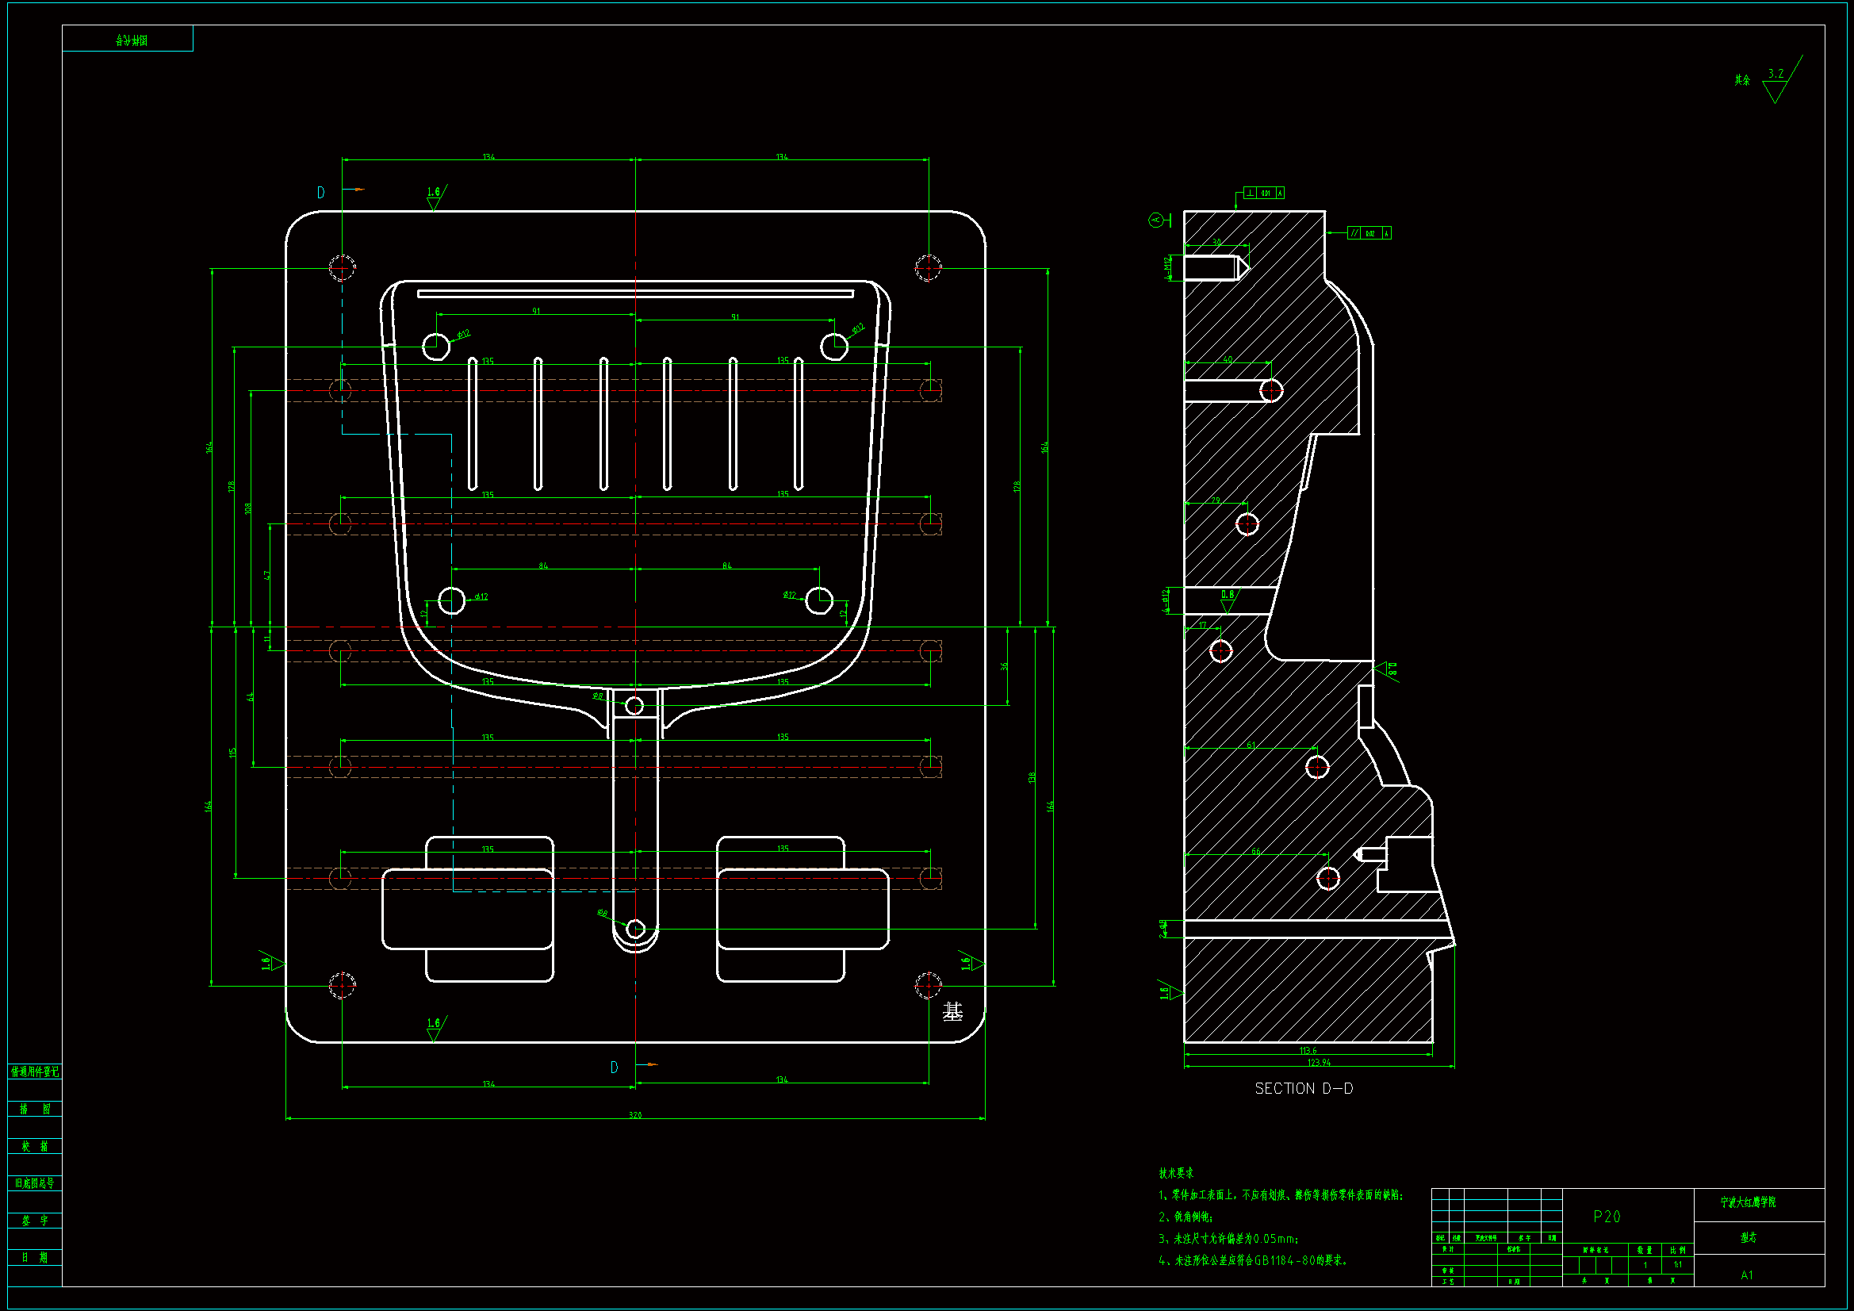Select the GB1184-80 requirement line
1854x1311 pixels.
tap(1252, 1260)
